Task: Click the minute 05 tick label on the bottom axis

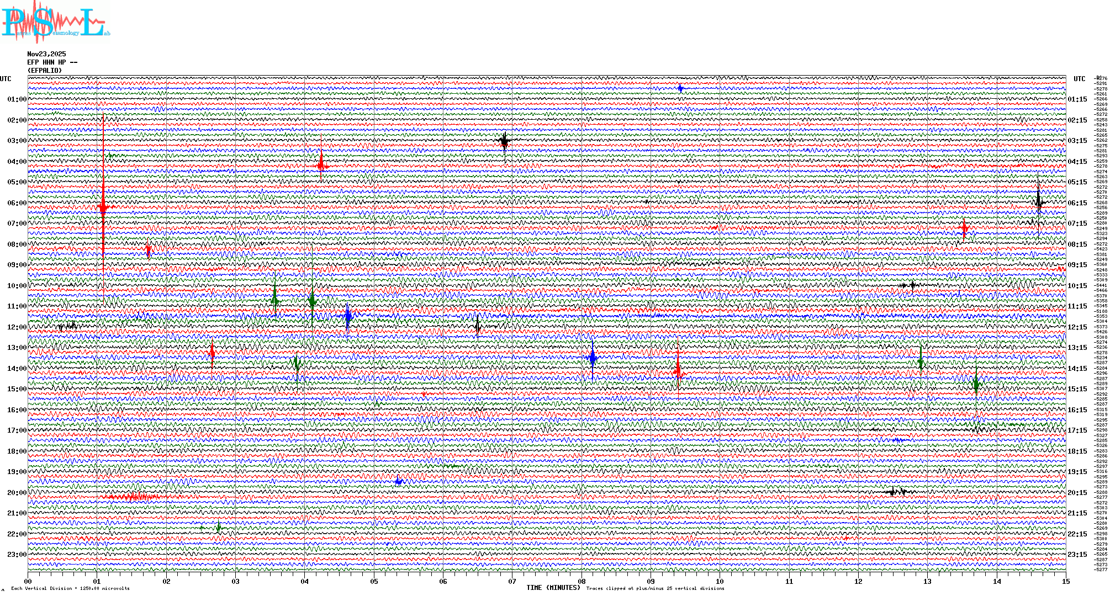Action: 374,581
